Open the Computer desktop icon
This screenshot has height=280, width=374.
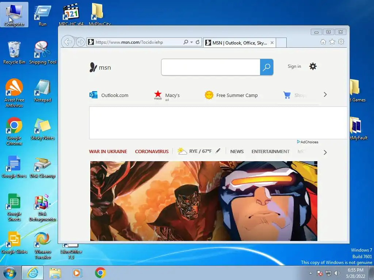point(14,15)
